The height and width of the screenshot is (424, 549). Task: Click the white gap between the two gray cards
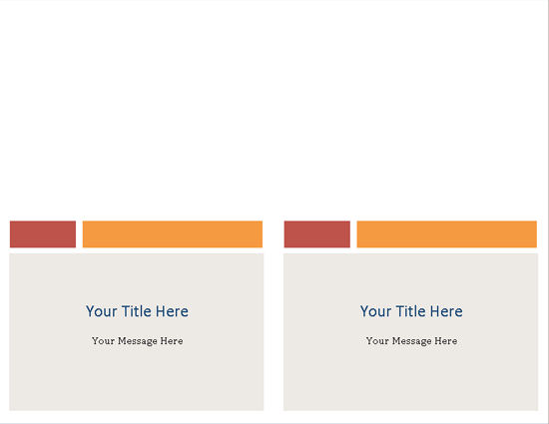(274, 331)
